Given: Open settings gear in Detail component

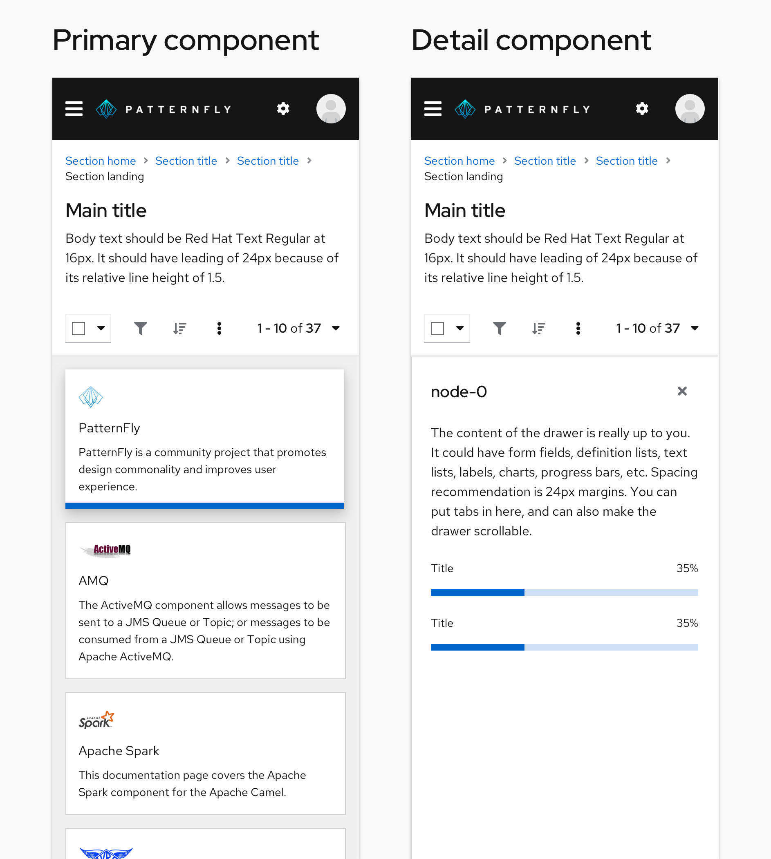Looking at the screenshot, I should [642, 109].
